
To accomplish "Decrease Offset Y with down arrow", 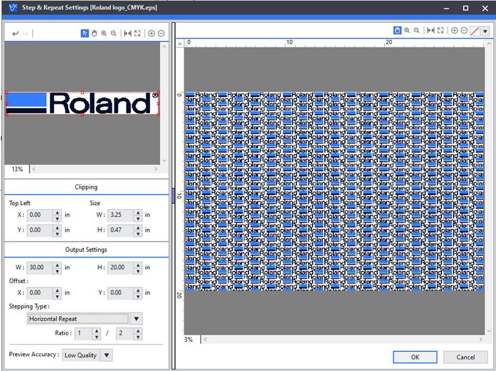I will [x=138, y=297].
